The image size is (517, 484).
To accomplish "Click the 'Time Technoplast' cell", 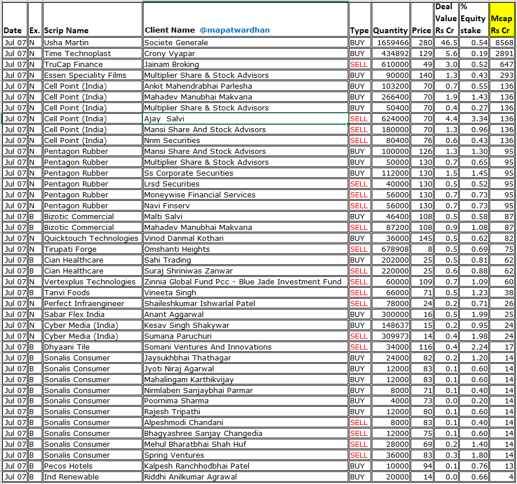I will (92, 53).
